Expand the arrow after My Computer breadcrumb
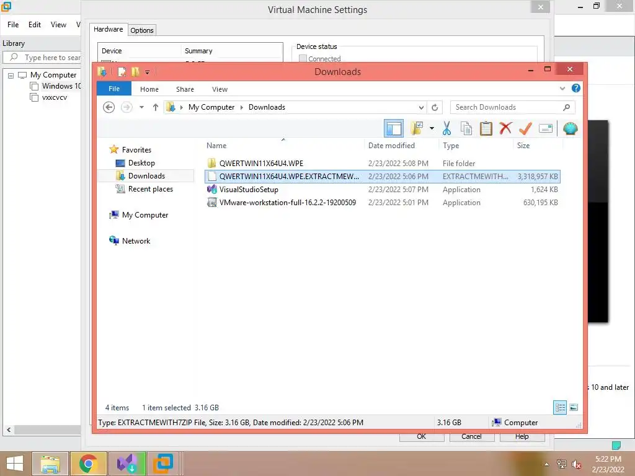 coord(241,107)
